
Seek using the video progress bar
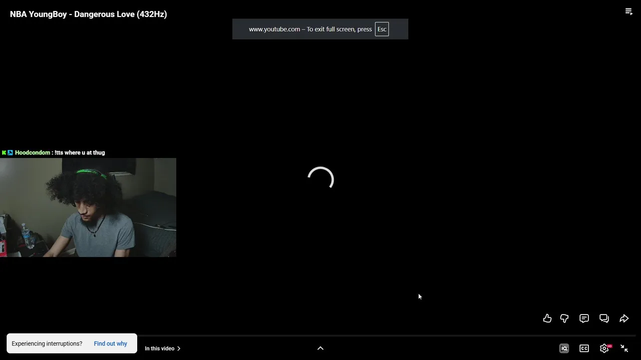387,336
